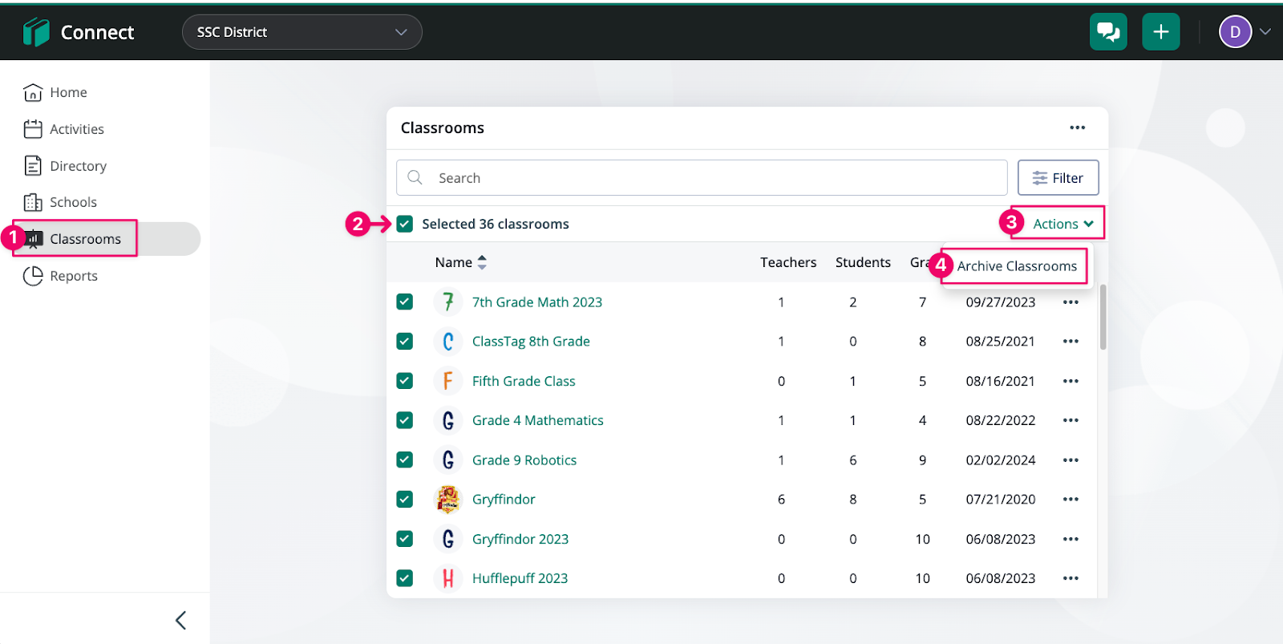The image size is (1283, 644).
Task: Click 7th Grade Math 2023 avatar icon
Action: [448, 302]
